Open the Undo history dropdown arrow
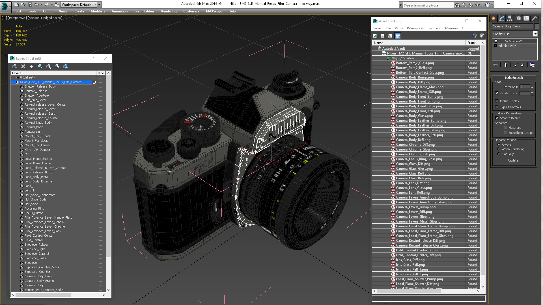543x305 pixels. pos(41,5)
